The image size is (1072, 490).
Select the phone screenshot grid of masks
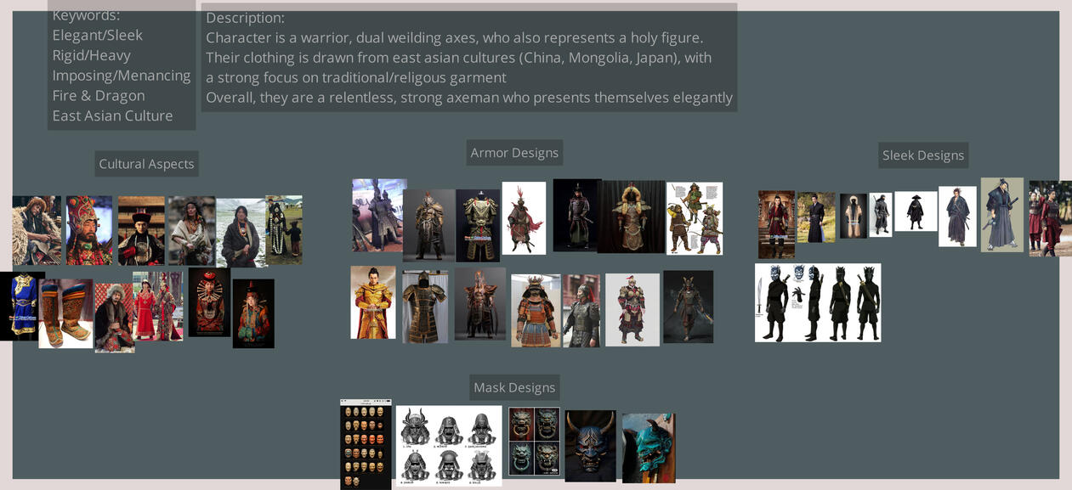pos(366,444)
